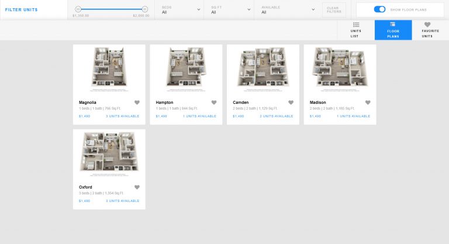Image resolution: width=449 pixels, height=244 pixels.
Task: Click the Madison floor plan image
Action: [x=340, y=69]
